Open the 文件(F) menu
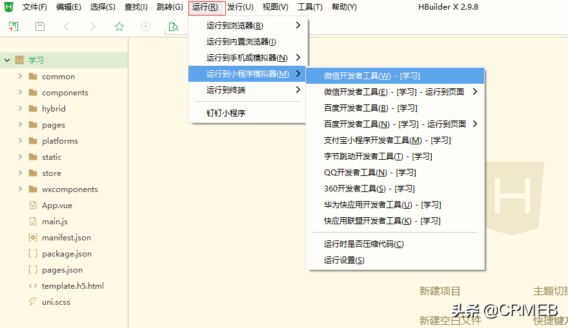This screenshot has height=328, width=568. point(34,7)
